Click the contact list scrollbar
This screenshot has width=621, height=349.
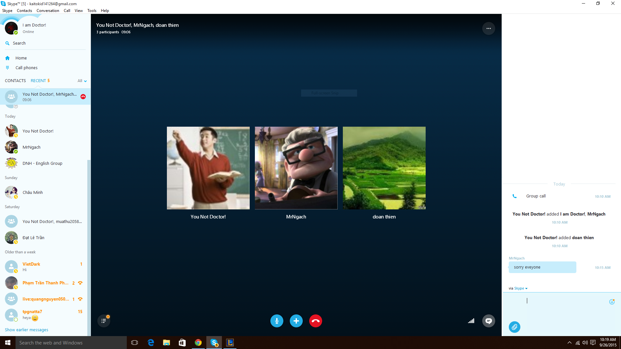point(89,247)
